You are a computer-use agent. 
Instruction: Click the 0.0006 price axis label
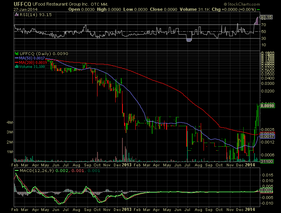pyautogui.click(x=268, y=155)
